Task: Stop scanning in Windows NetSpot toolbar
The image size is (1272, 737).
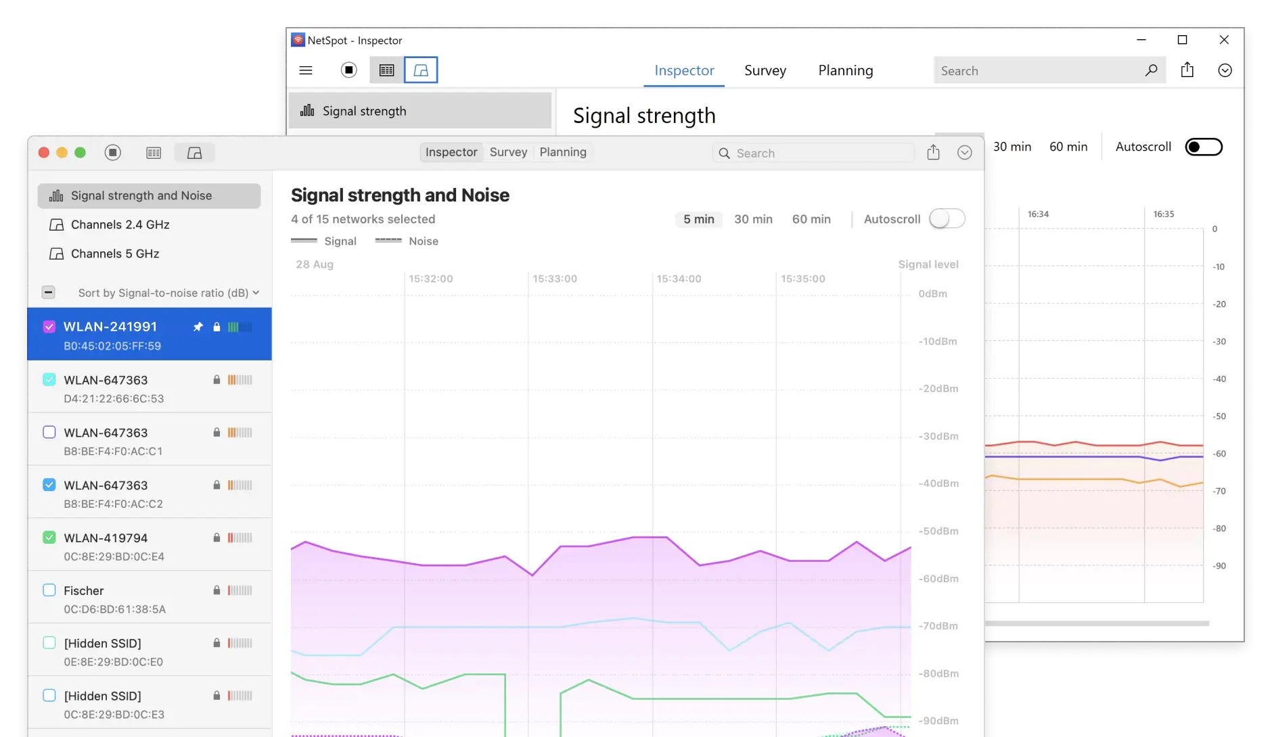Action: (x=348, y=70)
